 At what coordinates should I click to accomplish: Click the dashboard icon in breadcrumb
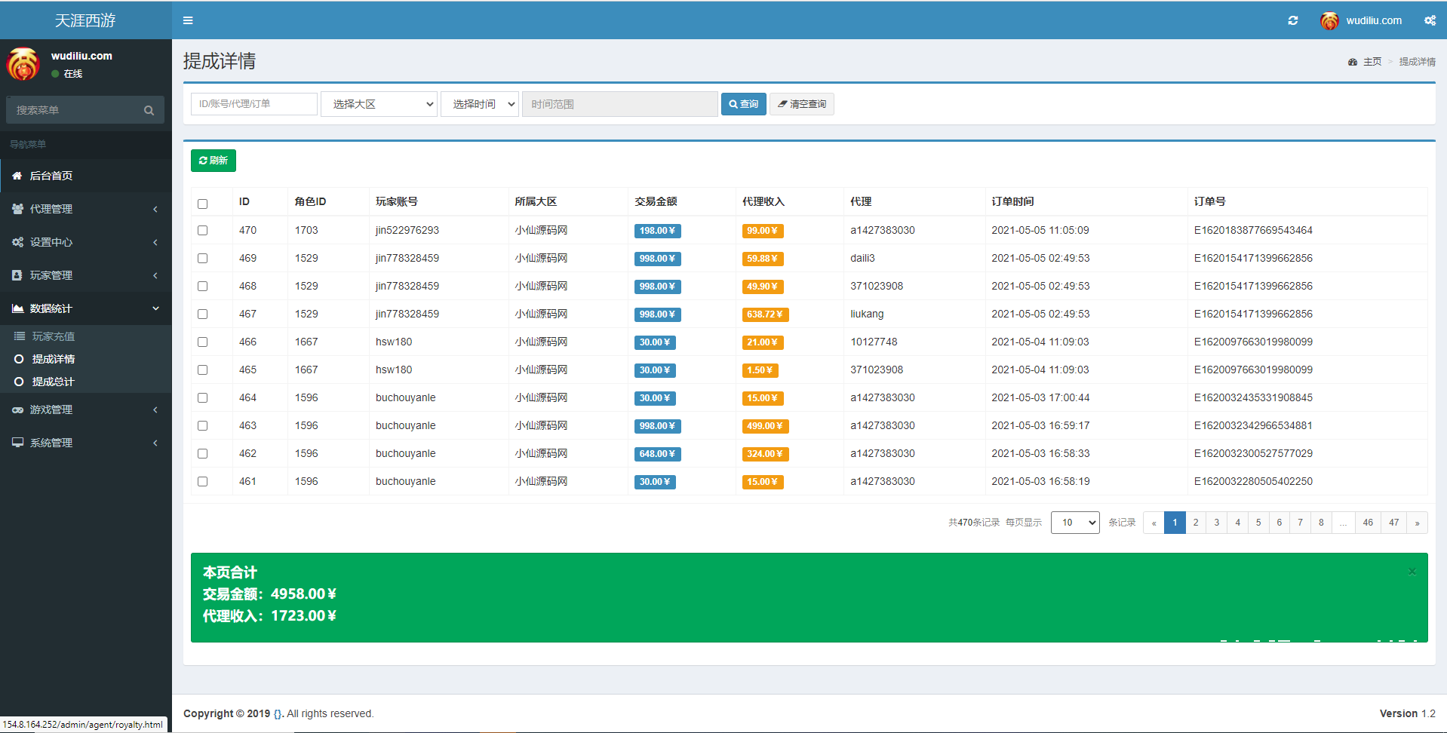point(1353,62)
